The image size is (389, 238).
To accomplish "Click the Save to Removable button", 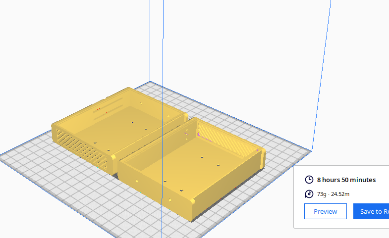I will pyautogui.click(x=371, y=211).
